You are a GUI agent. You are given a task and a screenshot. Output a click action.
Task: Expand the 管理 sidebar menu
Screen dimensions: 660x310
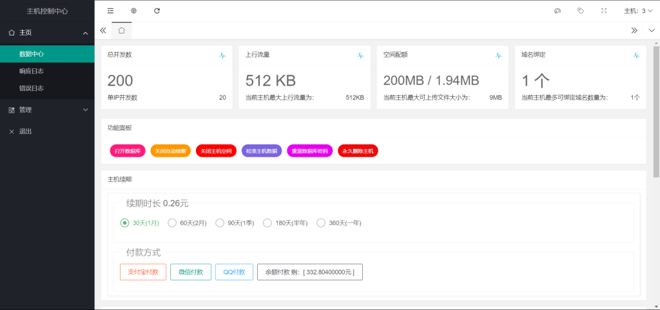(47, 110)
